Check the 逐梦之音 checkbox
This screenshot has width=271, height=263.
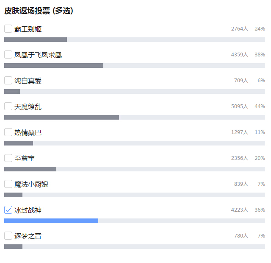pyautogui.click(x=8, y=236)
